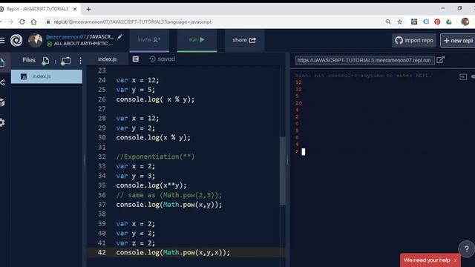Click line 41 var z = 2

click(135, 243)
